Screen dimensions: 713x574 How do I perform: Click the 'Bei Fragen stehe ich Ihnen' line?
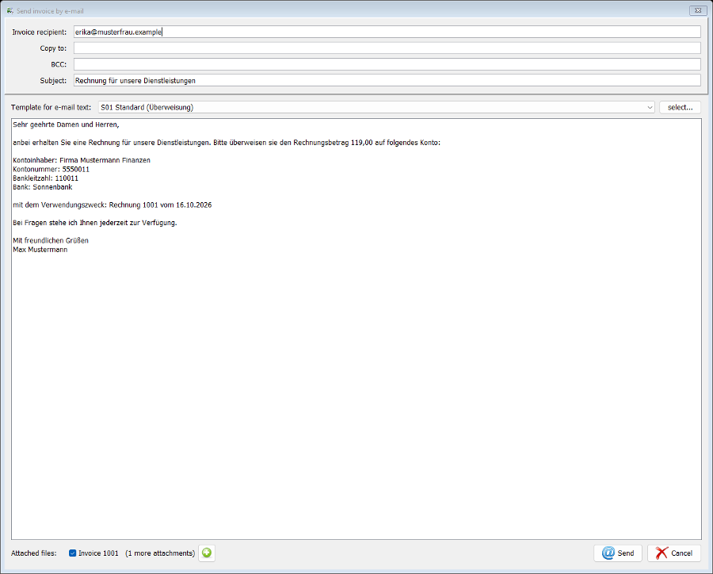click(94, 223)
